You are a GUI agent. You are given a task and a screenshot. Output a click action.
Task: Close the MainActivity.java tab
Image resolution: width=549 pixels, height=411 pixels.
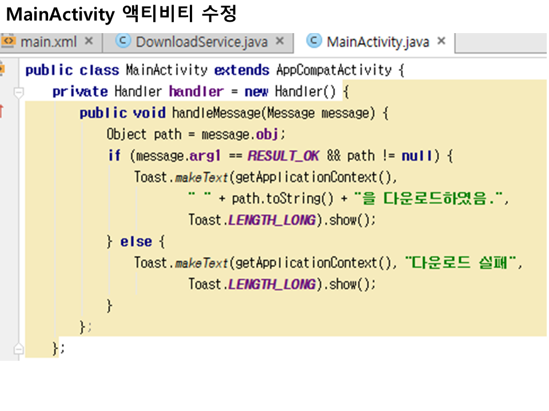441,41
